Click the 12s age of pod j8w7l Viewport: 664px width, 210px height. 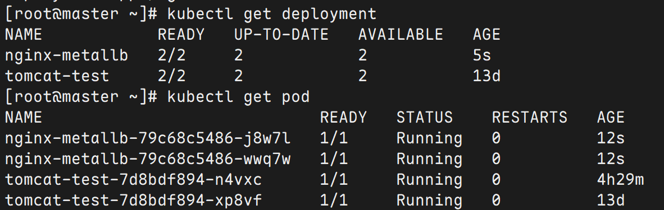(x=611, y=138)
